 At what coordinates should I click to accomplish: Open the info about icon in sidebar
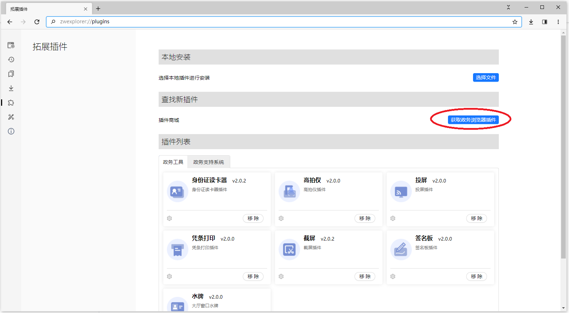11,131
